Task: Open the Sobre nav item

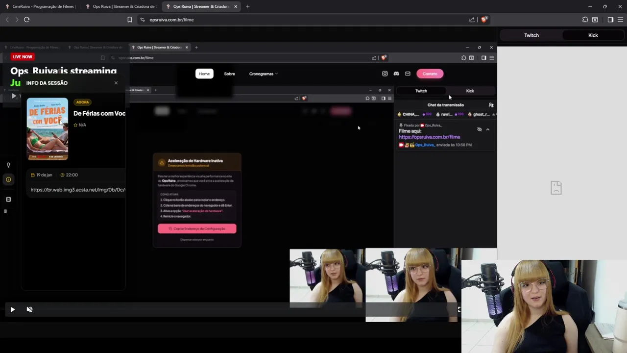Action: pos(229,74)
